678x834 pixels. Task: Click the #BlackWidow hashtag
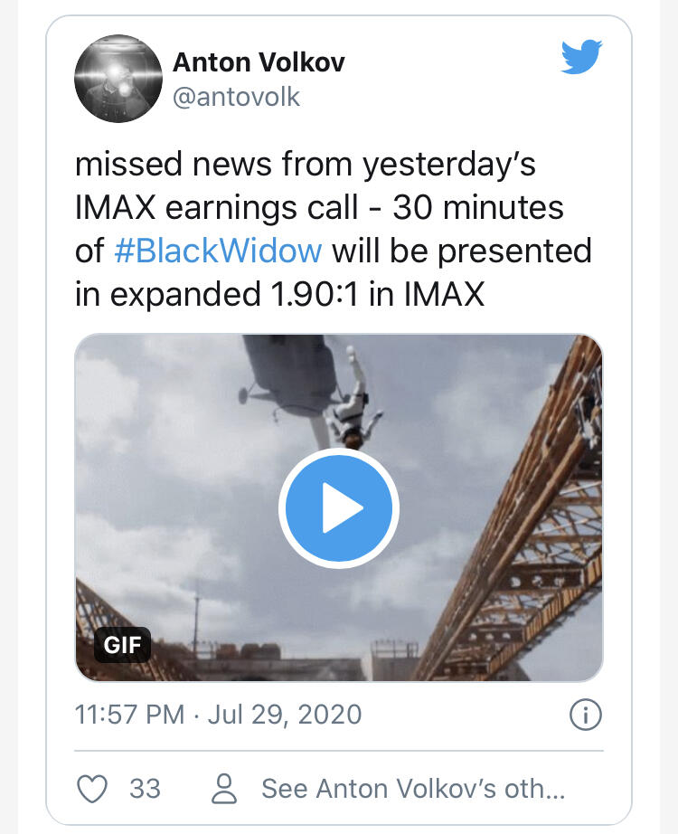point(219,251)
